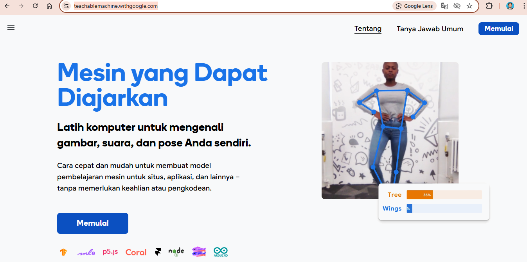Viewport: 527px width, 262px height.
Task: Open the hamburger navigation menu
Action: point(11,28)
